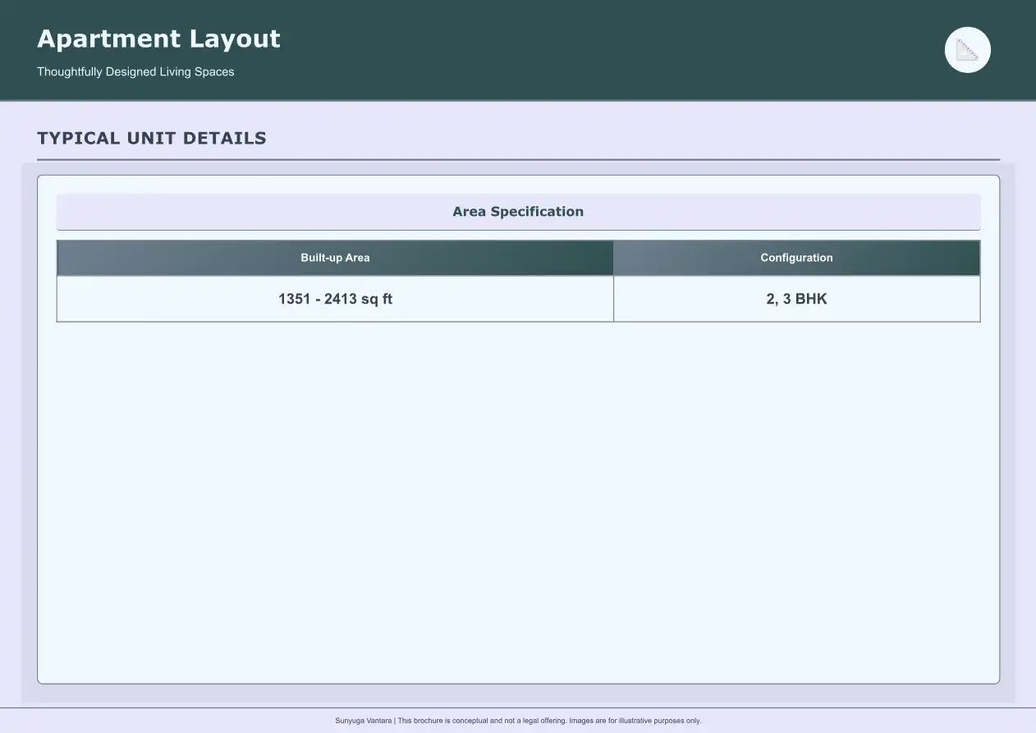Select the Thoughtfully Designed Living Spaces subtitle
The width and height of the screenshot is (1036, 733).
tap(135, 71)
